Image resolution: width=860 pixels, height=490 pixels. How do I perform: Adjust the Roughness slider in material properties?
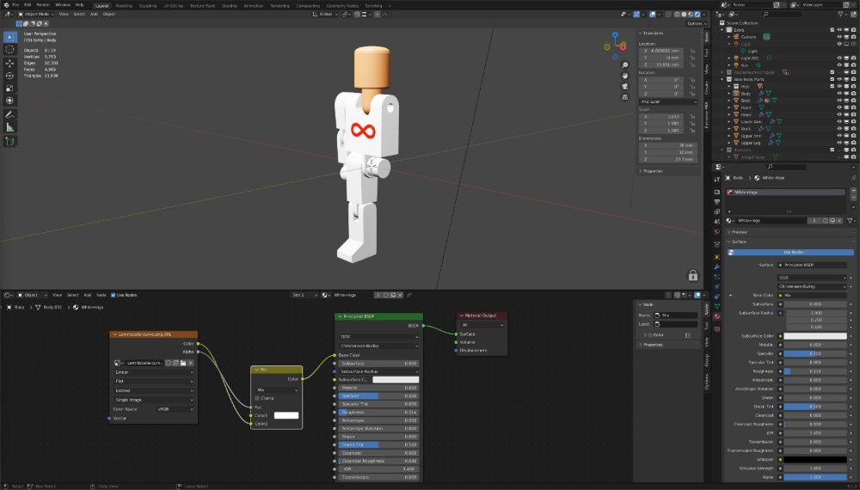(815, 371)
